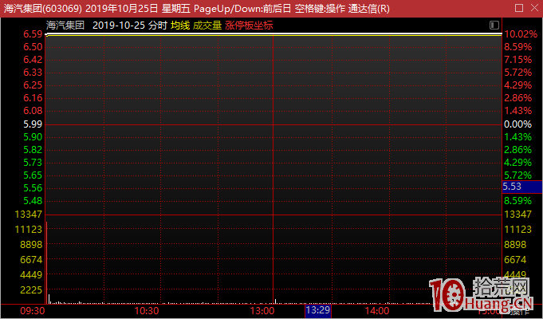Viewport: 543px width, 319px height.
Task: Click the 10.02% percent axis label
Action: coord(521,34)
